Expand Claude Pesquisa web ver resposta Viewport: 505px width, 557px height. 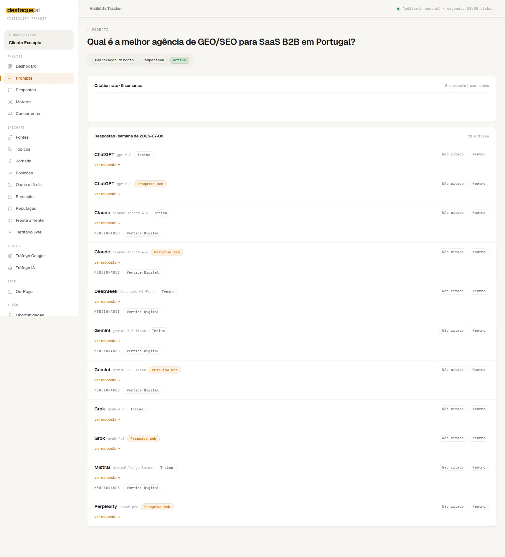point(107,263)
